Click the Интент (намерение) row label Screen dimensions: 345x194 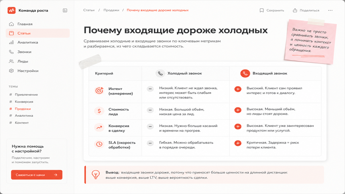tap(121, 91)
